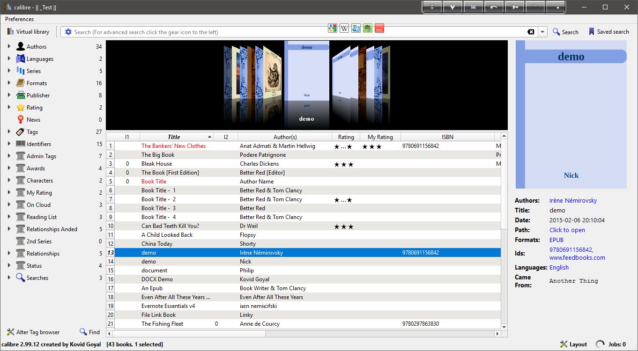Sort by the My Rating column header

tap(380, 137)
